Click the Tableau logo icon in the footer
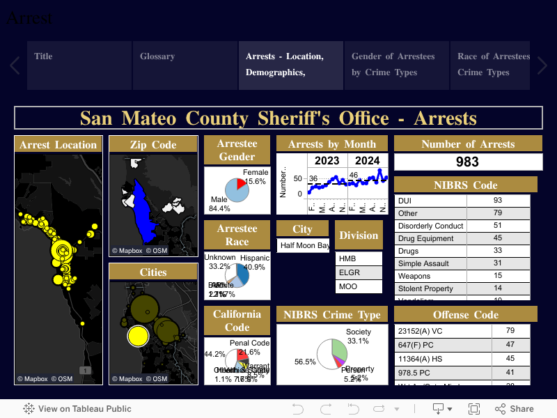The width and height of the screenshot is (557, 418). point(29,409)
